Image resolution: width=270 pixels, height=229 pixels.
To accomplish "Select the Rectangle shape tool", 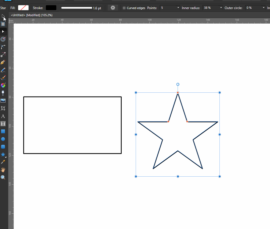I will (3, 131).
